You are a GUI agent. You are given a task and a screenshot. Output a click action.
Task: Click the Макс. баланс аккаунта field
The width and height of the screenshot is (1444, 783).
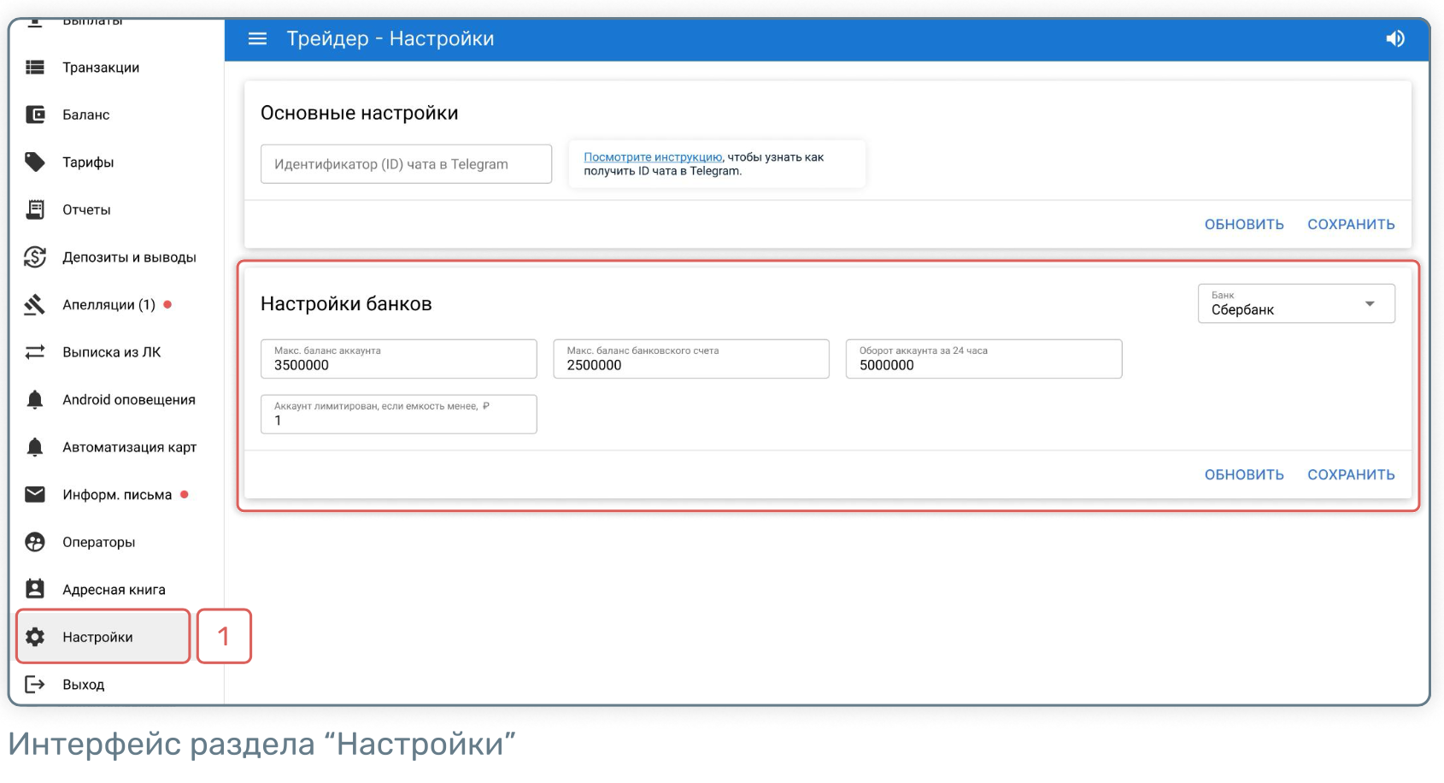click(x=398, y=360)
